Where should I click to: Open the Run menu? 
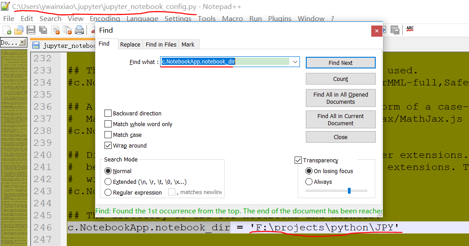click(x=256, y=18)
